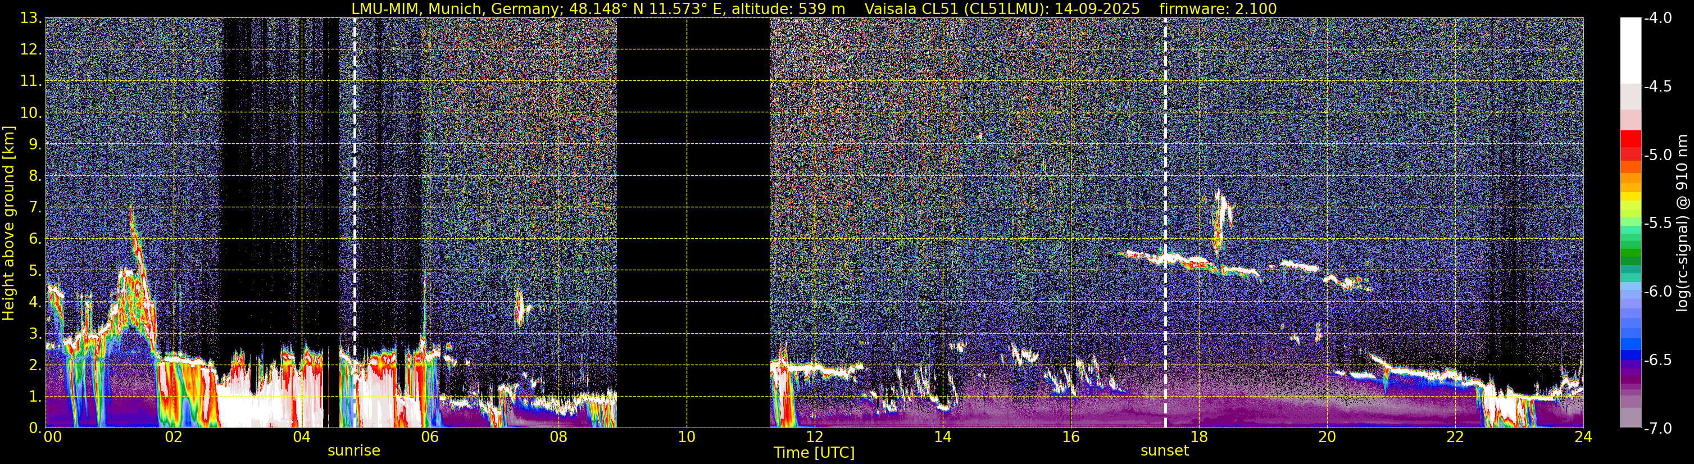Click the '02' time axis tick label
The image size is (1694, 464).
pyautogui.click(x=174, y=437)
